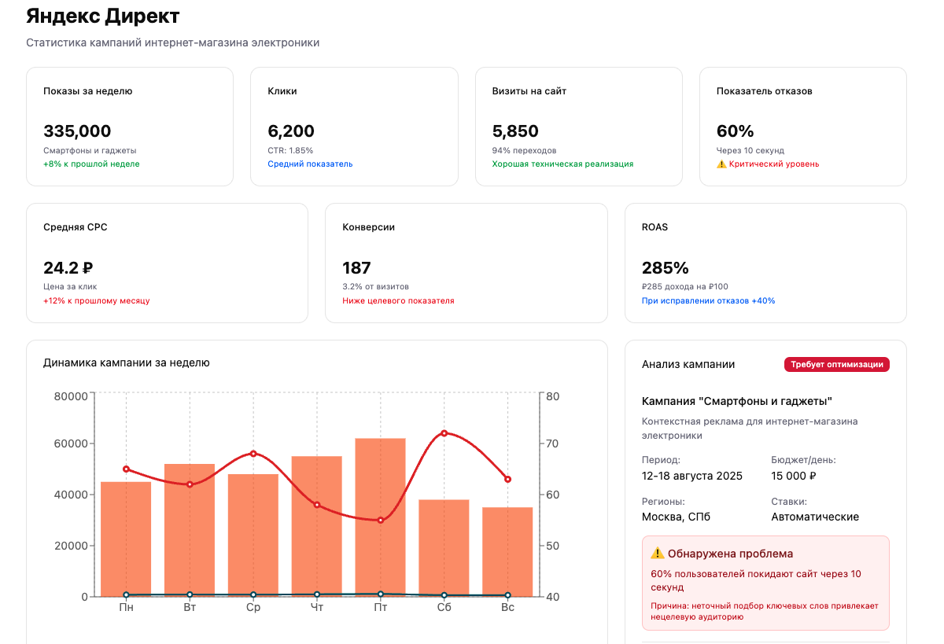
Task: Click the +12% к прошлому месяцу note
Action: tap(96, 300)
